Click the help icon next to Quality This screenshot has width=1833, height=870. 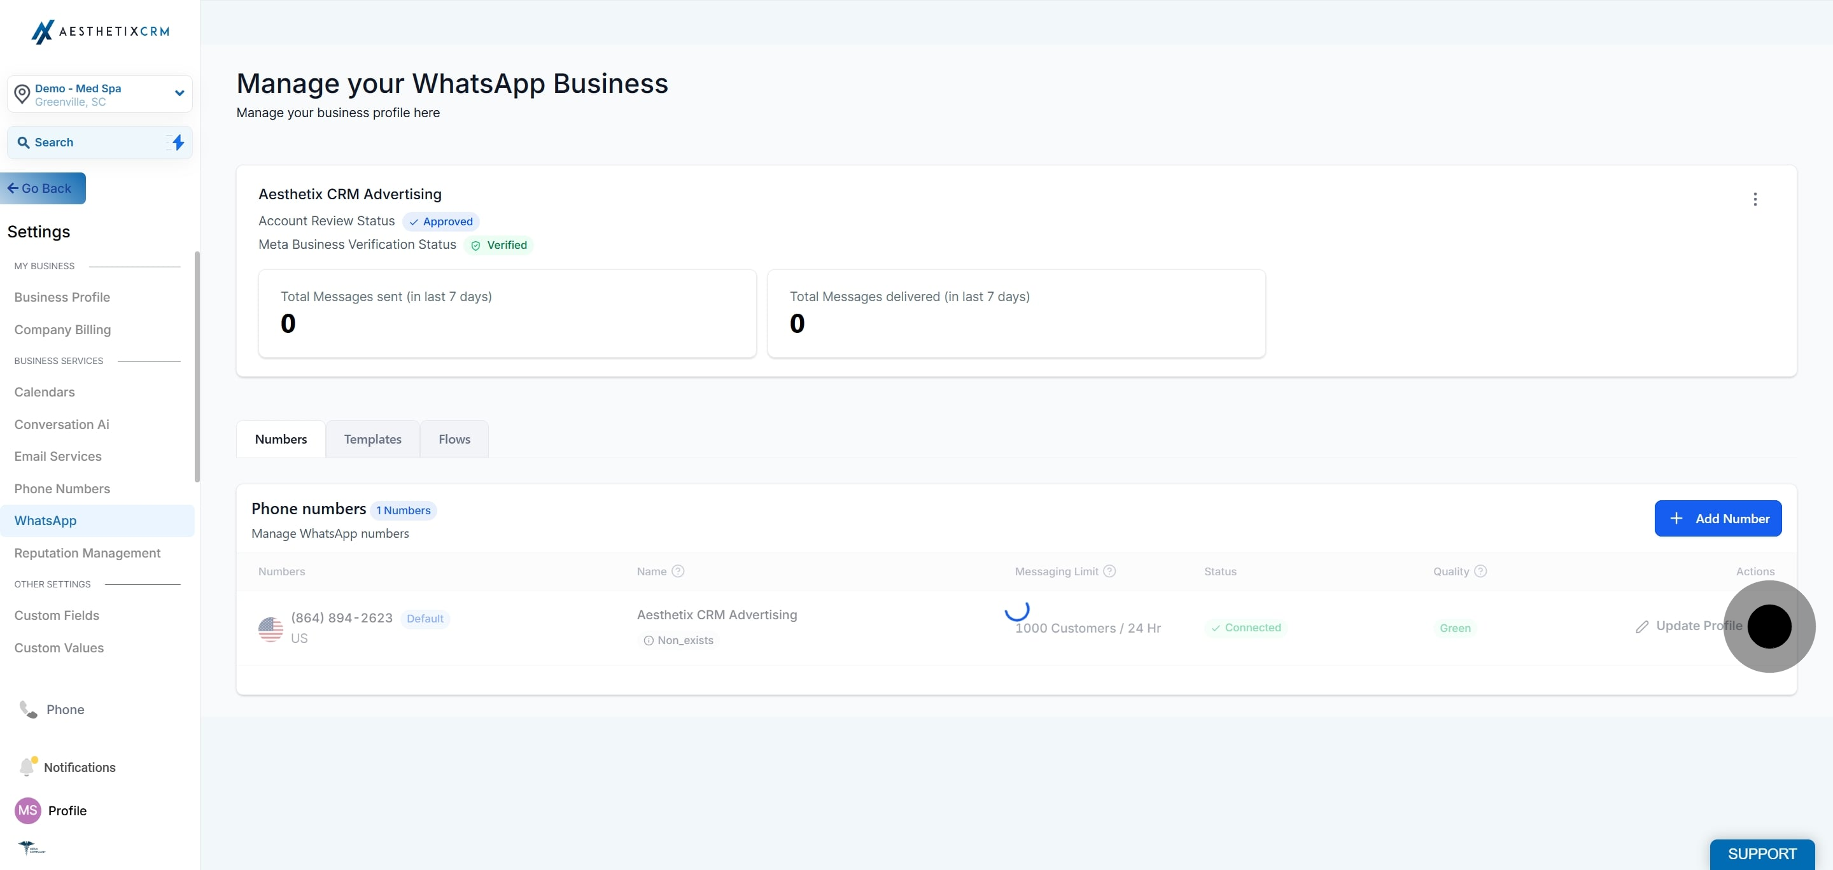pyautogui.click(x=1481, y=572)
